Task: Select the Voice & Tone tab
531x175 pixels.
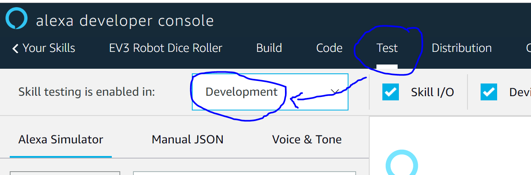Action: [307, 140]
